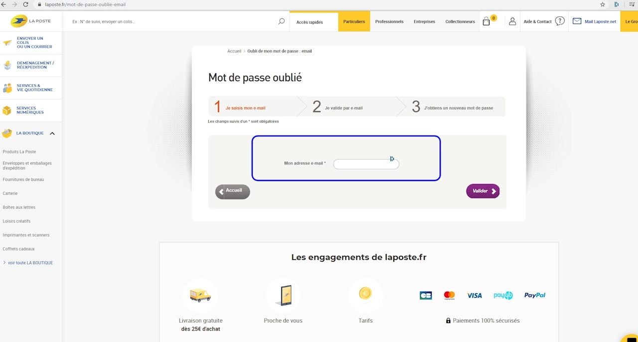Screen dimensions: 638x342
Task: Open the user account icon
Action: pos(512,21)
